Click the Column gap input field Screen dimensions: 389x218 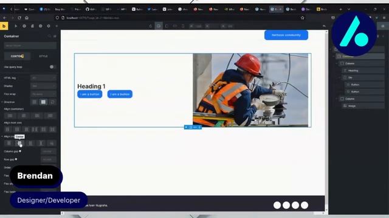click(x=49, y=151)
